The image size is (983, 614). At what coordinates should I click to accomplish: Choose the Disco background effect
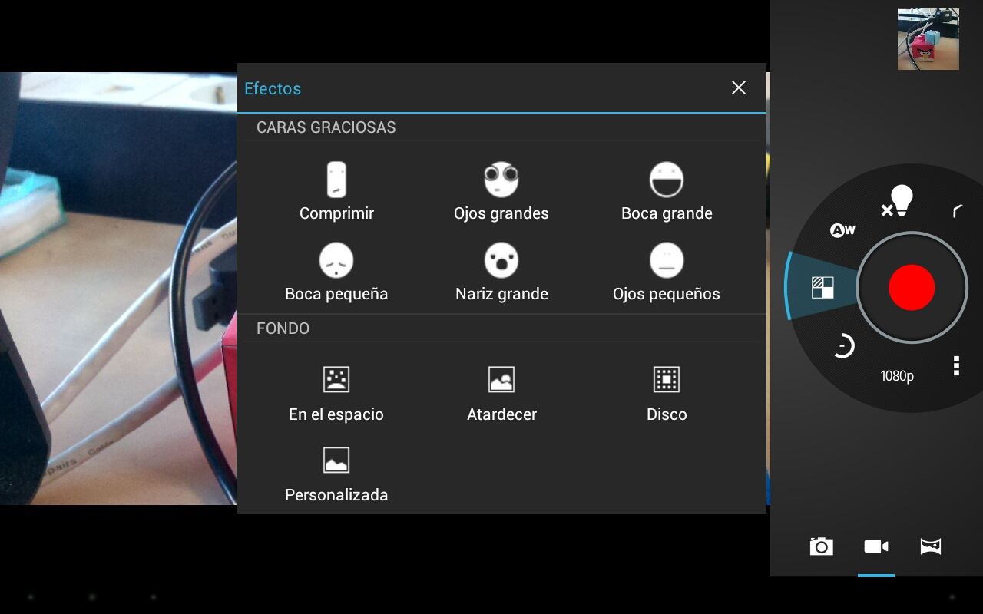coord(666,393)
